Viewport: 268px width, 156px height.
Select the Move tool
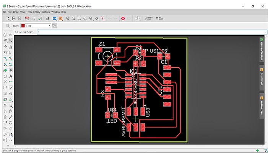(x=5, y=47)
